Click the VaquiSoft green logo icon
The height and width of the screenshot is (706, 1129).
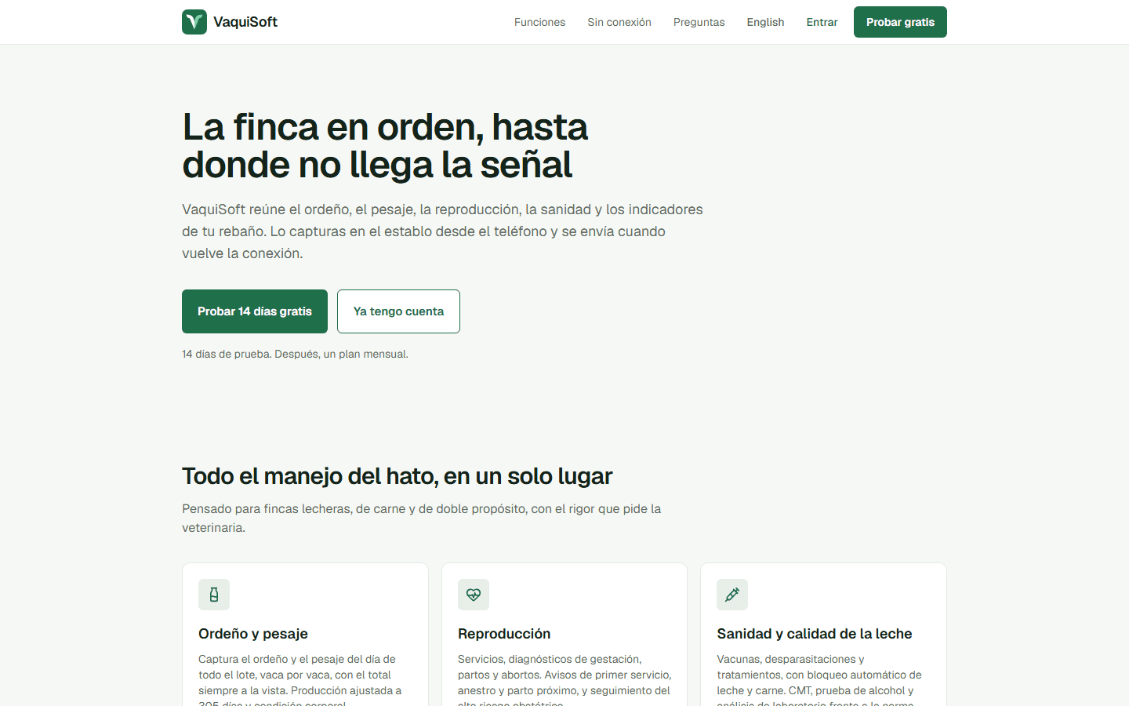pyautogui.click(x=194, y=22)
